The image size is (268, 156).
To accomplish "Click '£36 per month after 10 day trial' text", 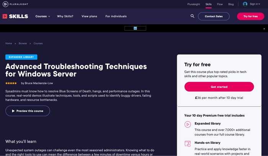I will pyautogui.click(x=219, y=98).
